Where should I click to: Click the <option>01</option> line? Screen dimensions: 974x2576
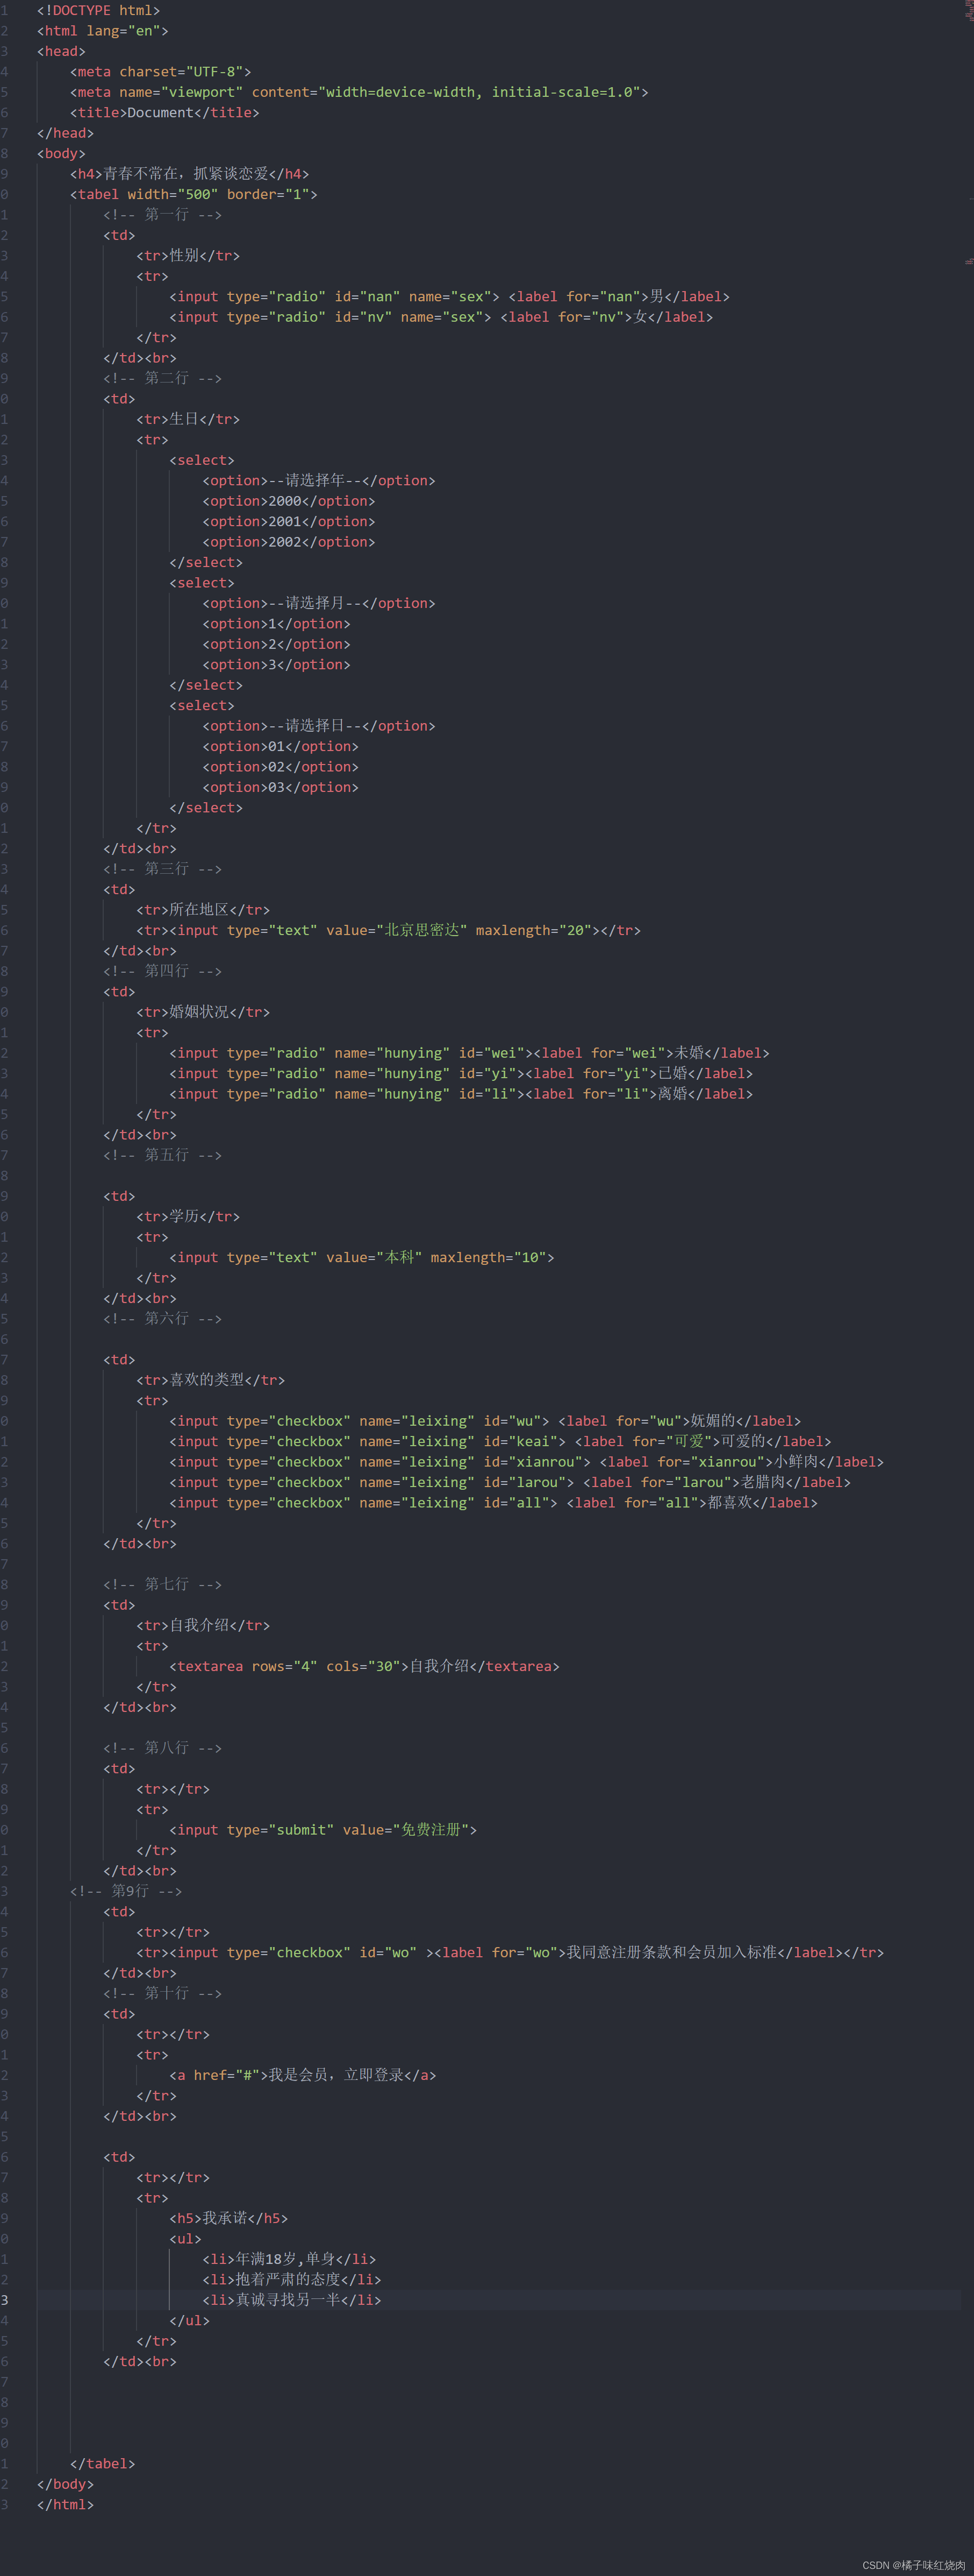click(280, 747)
